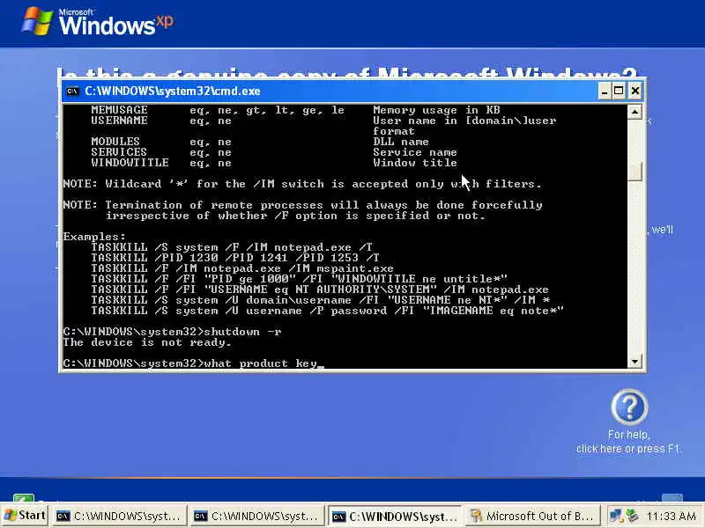Close the cmd.exe window
The image size is (705, 528).
pos(634,92)
